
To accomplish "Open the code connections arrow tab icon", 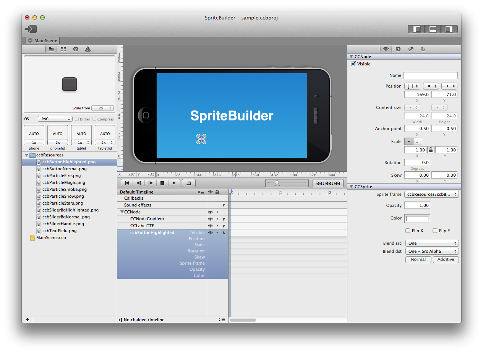I will click(398, 49).
